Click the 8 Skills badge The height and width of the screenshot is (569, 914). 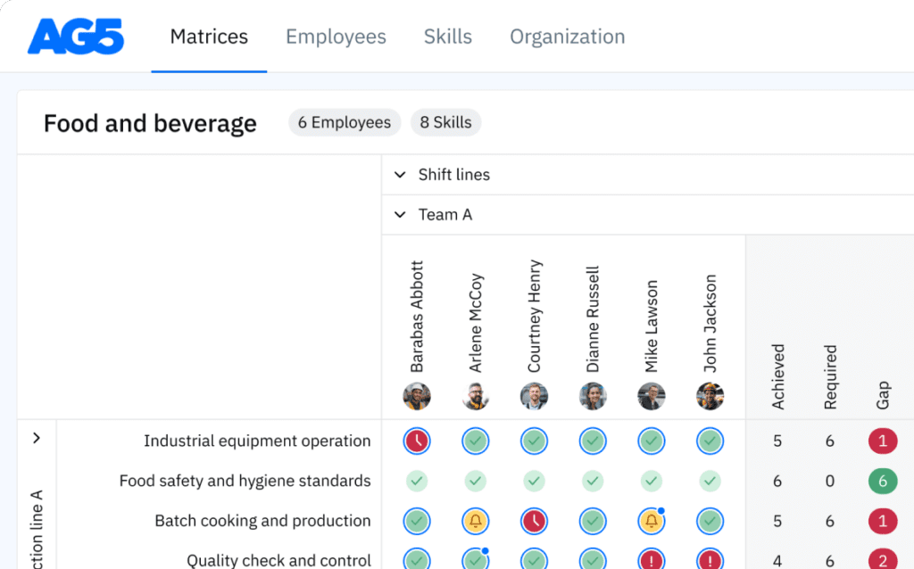click(x=445, y=122)
